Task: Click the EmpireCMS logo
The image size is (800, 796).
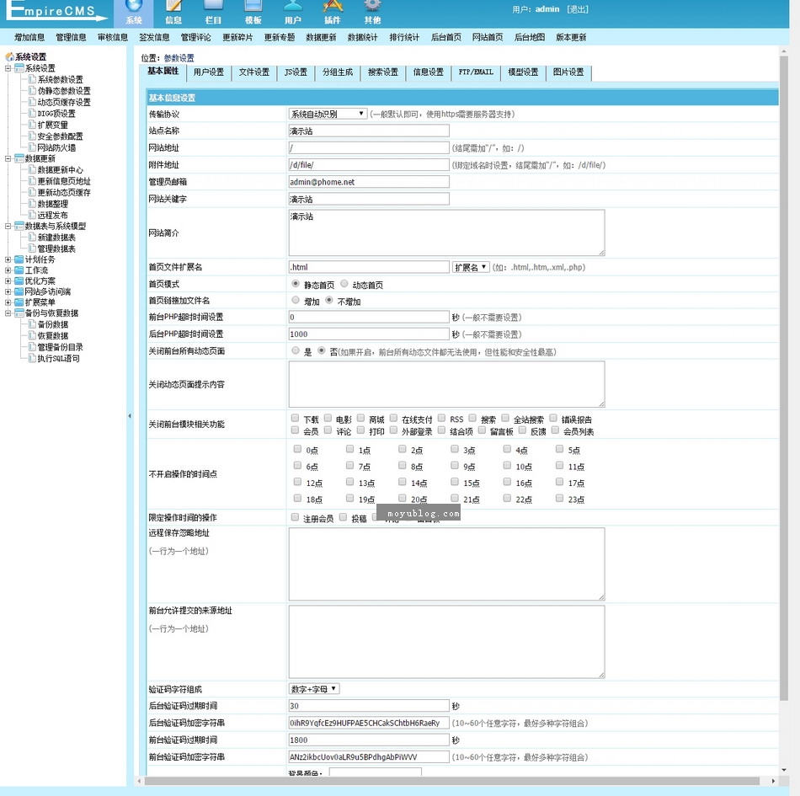Action: (56, 11)
